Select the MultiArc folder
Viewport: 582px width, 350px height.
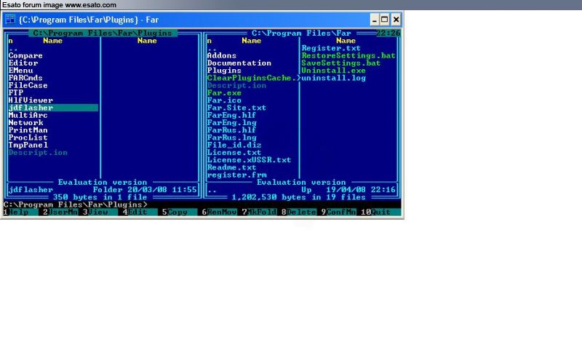[28, 115]
